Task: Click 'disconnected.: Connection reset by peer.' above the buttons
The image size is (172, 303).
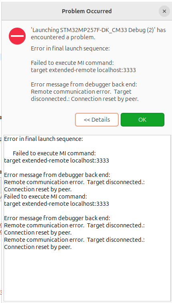Action: coord(85,99)
